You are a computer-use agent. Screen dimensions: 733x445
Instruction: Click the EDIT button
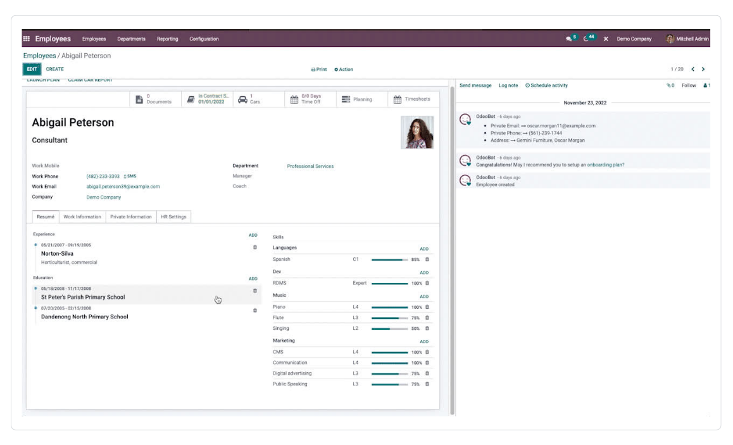click(32, 68)
